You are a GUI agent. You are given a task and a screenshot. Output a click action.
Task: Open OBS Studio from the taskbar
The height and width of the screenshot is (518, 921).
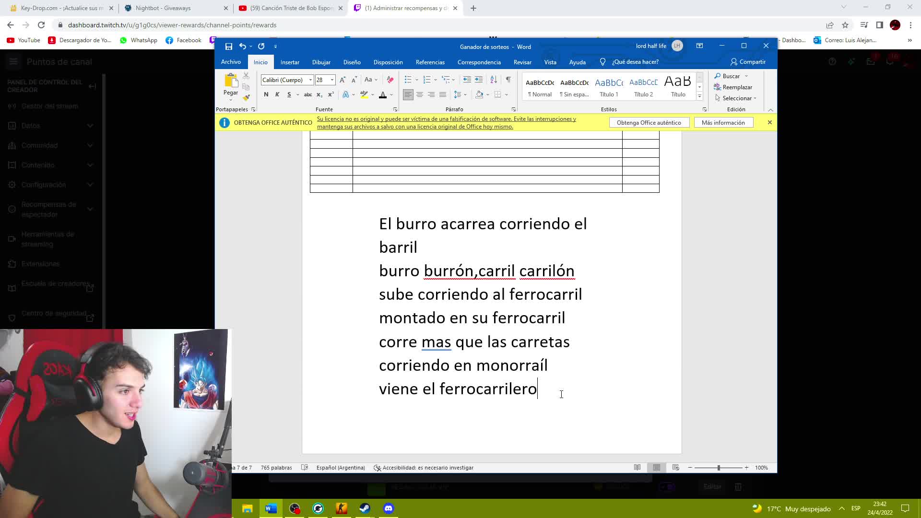[295, 508]
